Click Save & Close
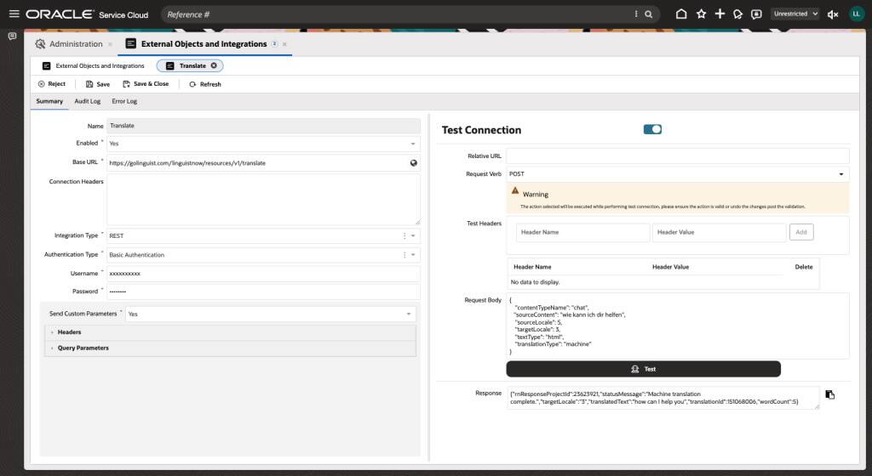The width and height of the screenshot is (872, 476). pyautogui.click(x=145, y=84)
